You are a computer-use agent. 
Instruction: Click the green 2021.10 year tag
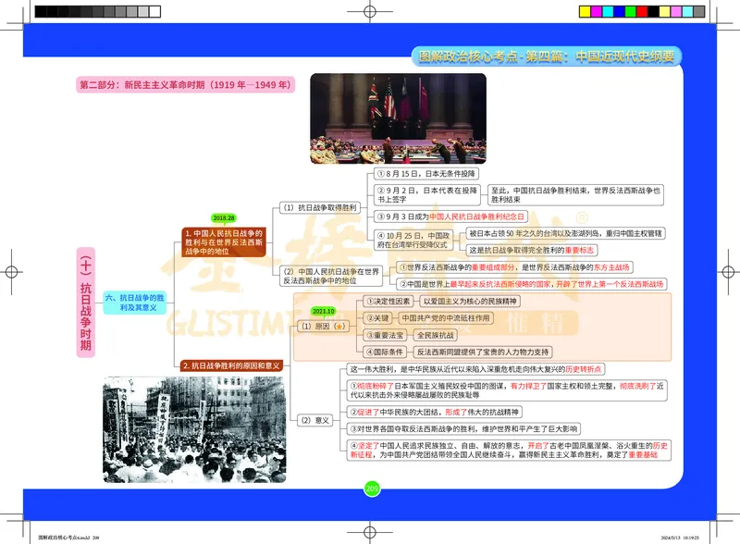pyautogui.click(x=324, y=312)
